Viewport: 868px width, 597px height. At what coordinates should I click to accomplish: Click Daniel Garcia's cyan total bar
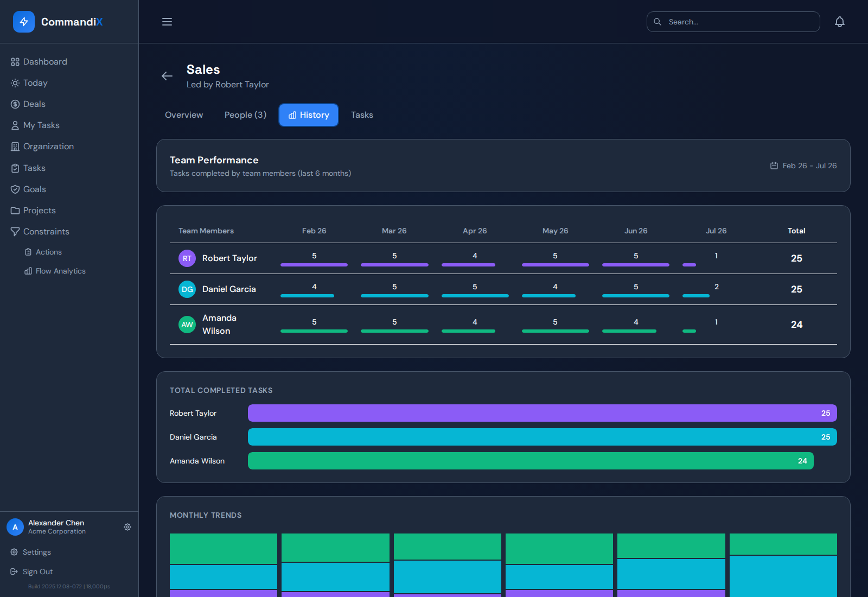point(542,437)
